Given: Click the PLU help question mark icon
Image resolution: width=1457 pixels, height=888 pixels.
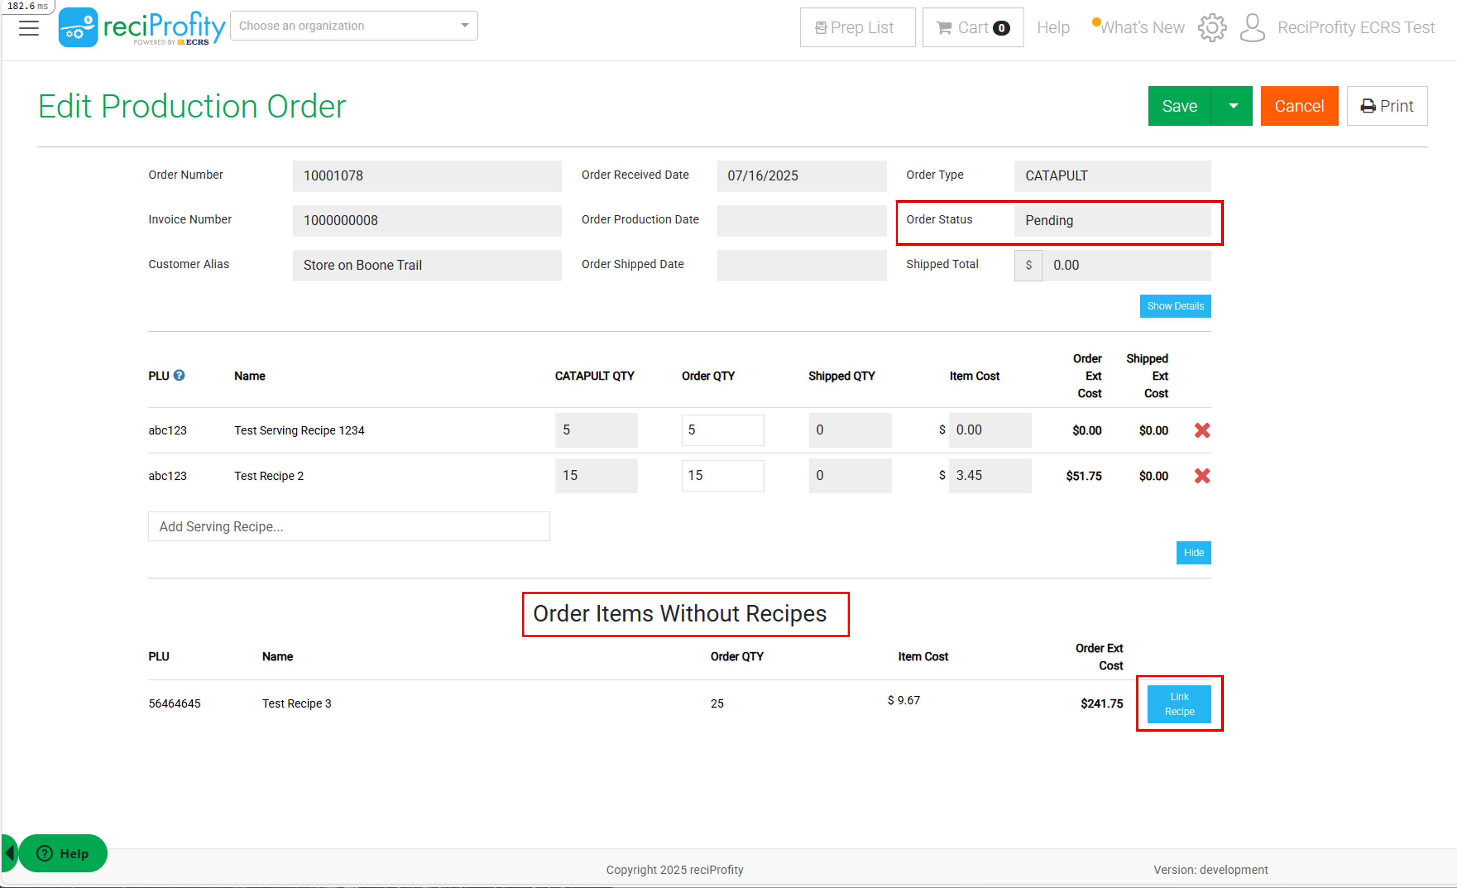Looking at the screenshot, I should [179, 375].
